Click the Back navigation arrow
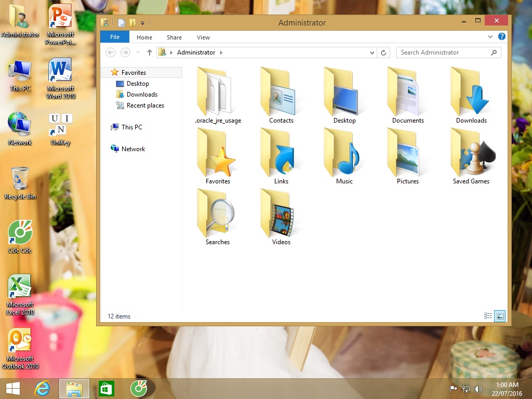This screenshot has height=399, width=532. [x=110, y=52]
